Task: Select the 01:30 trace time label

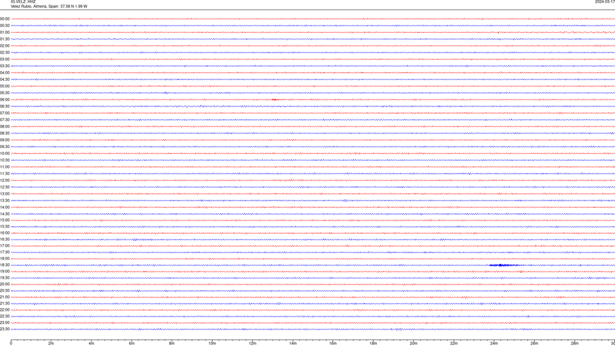Action: pos(4,39)
